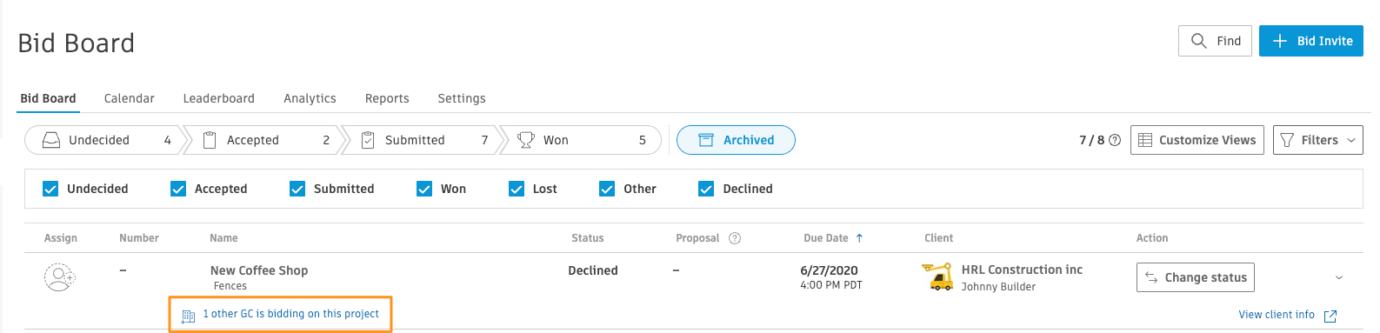Click the Find magnifier icon
The height and width of the screenshot is (333, 1380).
(x=1199, y=41)
